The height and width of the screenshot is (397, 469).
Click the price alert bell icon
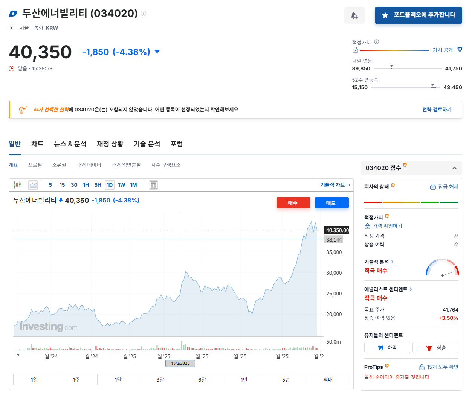tap(354, 15)
